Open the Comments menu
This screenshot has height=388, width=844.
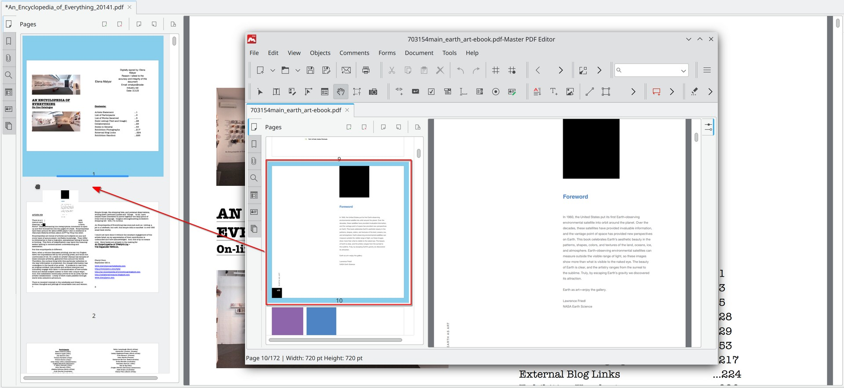pyautogui.click(x=354, y=53)
